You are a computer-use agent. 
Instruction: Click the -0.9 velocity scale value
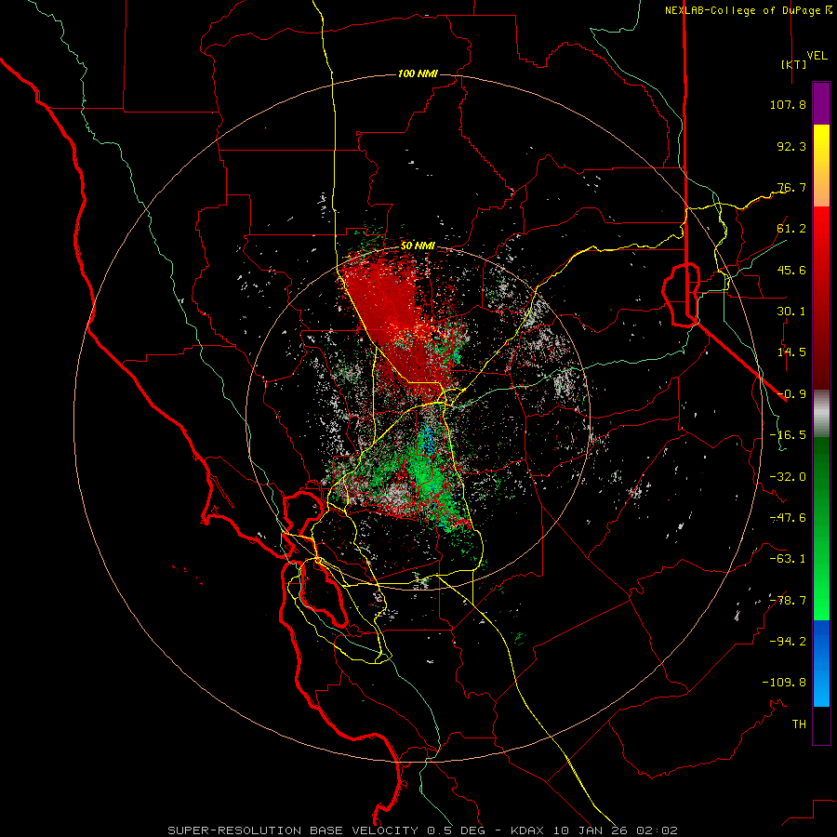(791, 394)
